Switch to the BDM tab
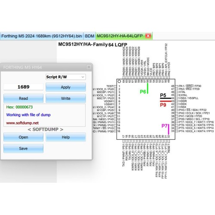Screen dimensions: 215x215 (89, 36)
